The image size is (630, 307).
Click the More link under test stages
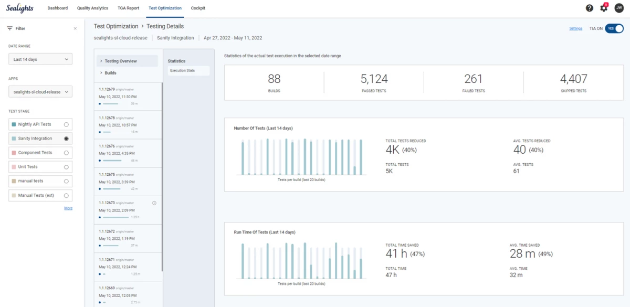tap(68, 208)
